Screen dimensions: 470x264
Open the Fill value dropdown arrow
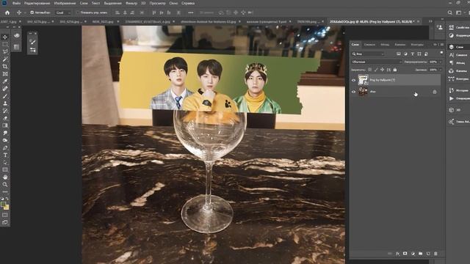(x=441, y=70)
